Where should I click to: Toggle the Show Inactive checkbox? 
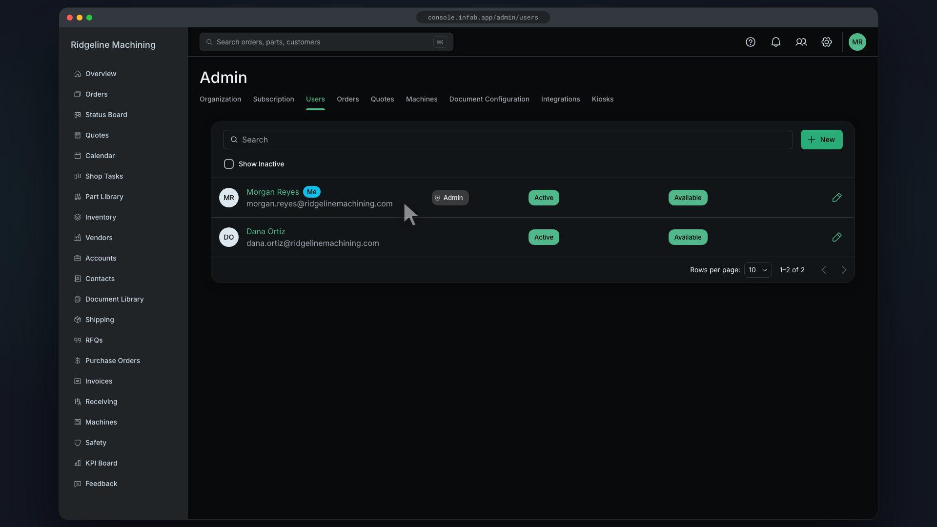tap(229, 164)
